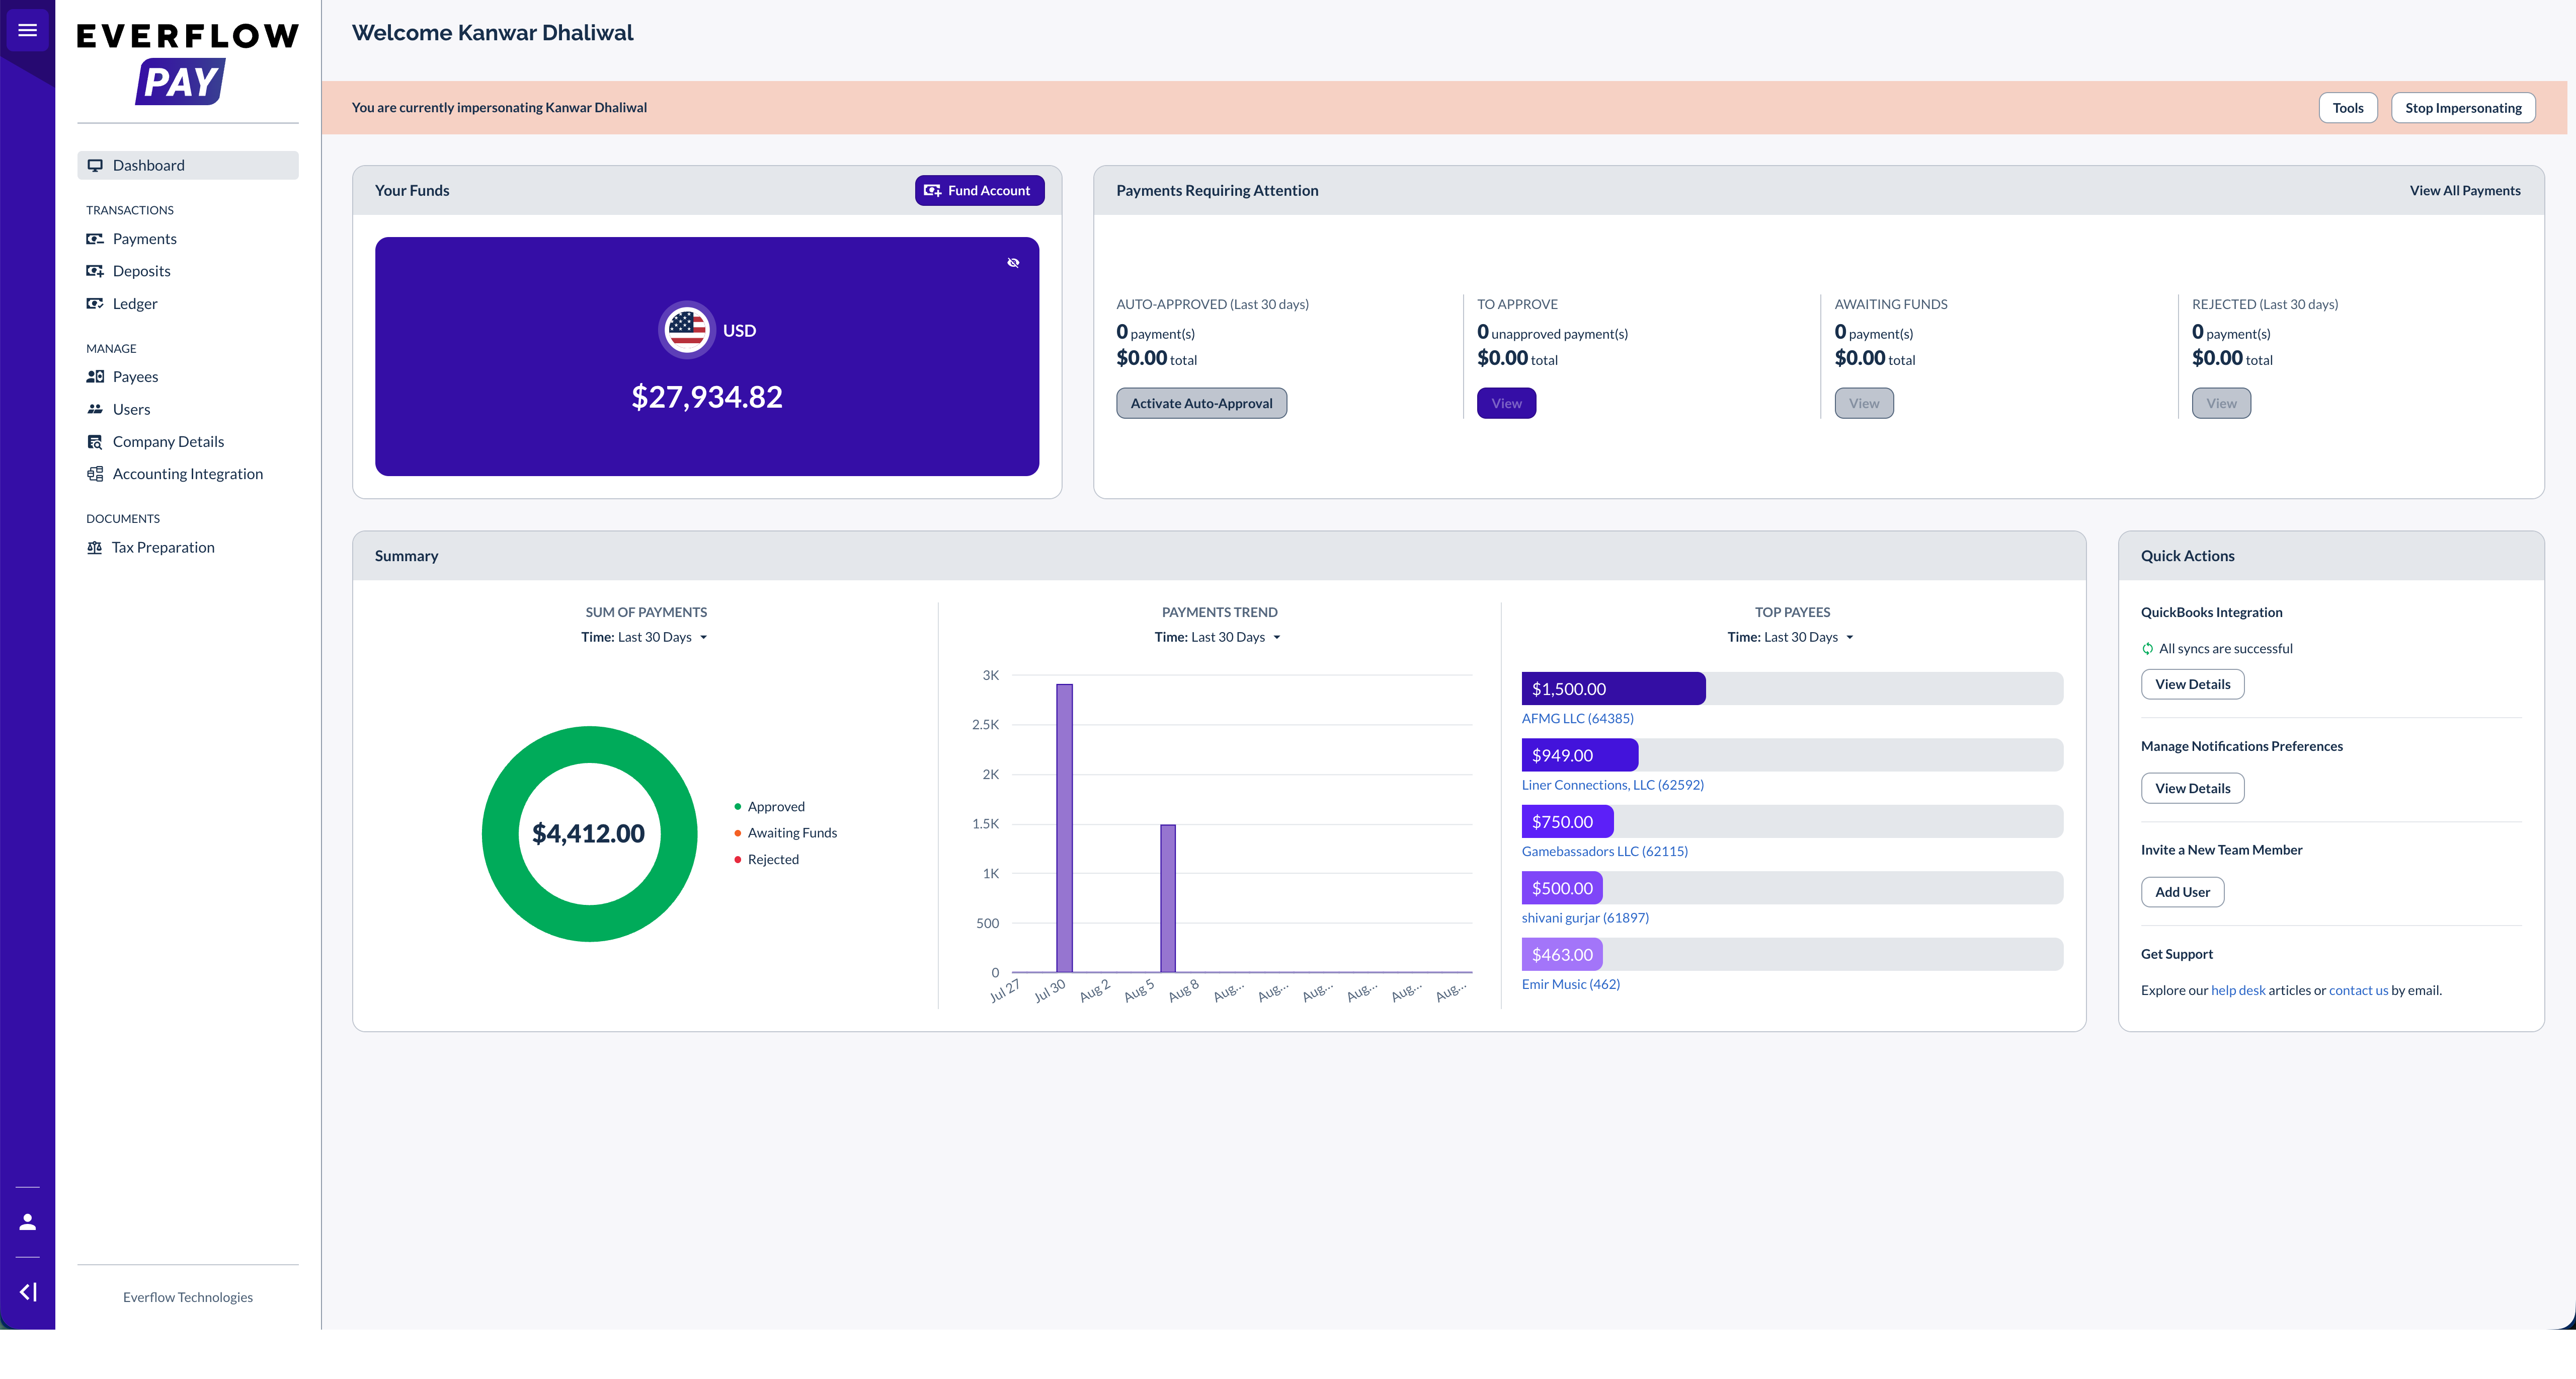Click Stop Impersonating button
This screenshot has height=1379, width=2576.
(x=2463, y=108)
